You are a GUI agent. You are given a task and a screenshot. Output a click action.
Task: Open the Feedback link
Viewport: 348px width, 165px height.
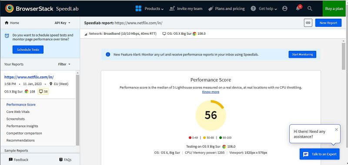[x=21, y=160]
